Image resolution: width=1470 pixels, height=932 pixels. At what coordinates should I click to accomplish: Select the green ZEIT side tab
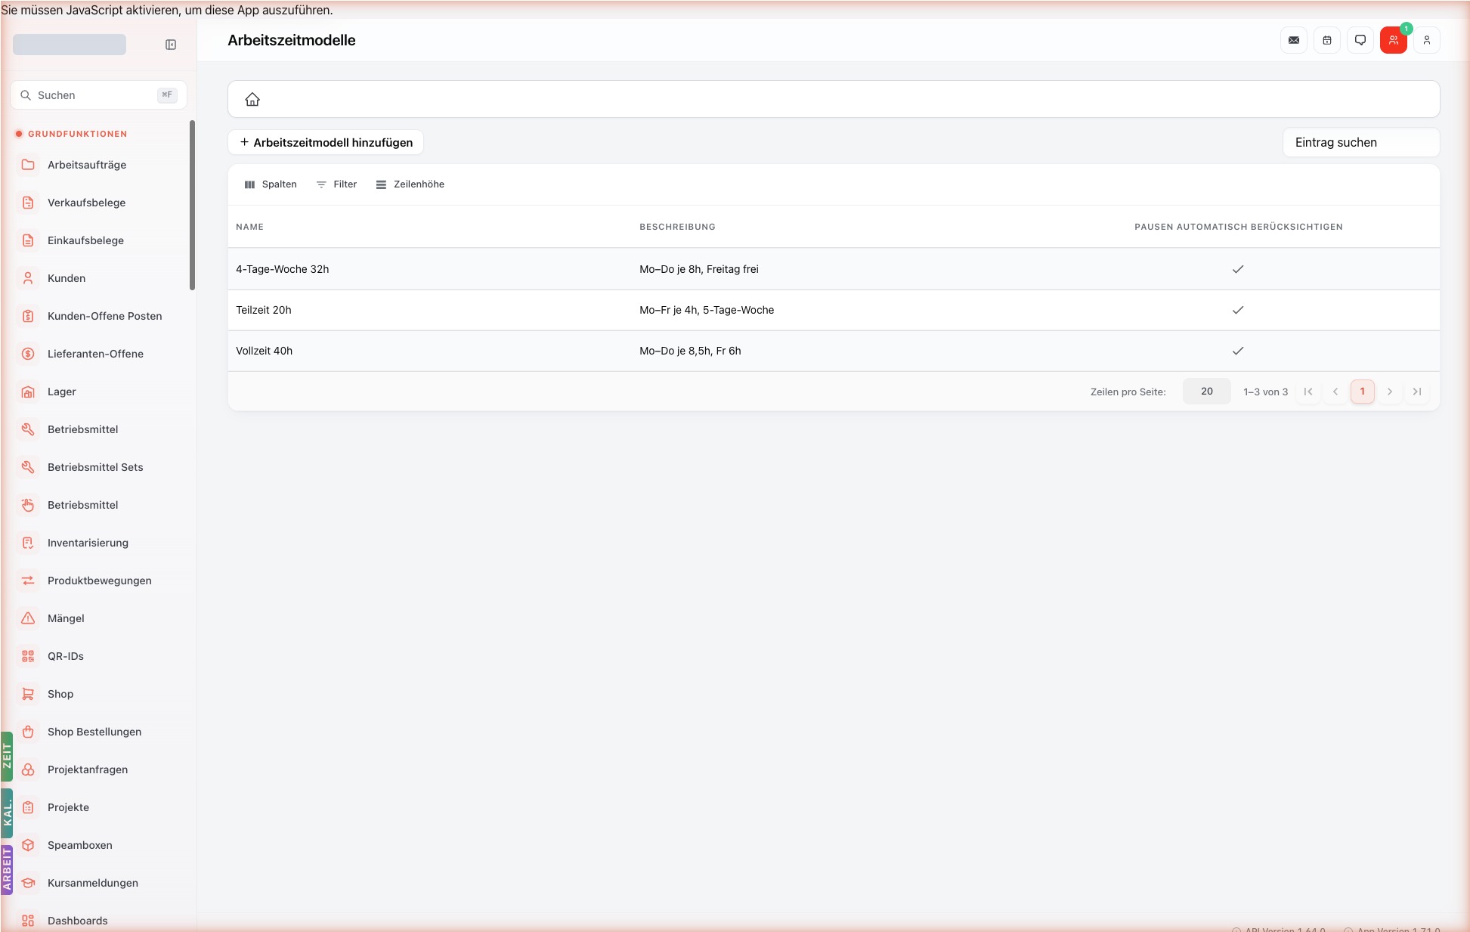[7, 756]
